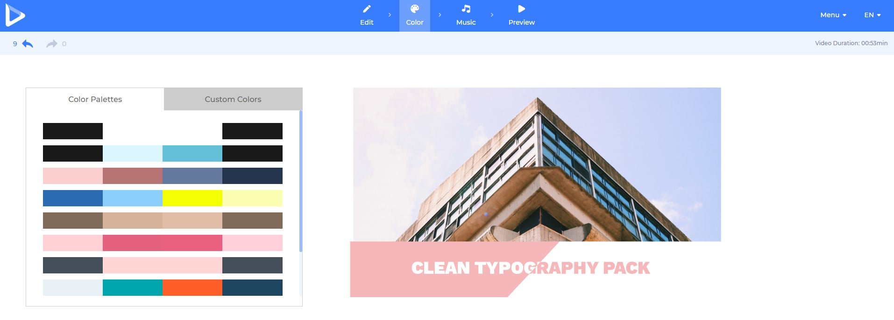Open the Menu dropdown

[x=833, y=15]
